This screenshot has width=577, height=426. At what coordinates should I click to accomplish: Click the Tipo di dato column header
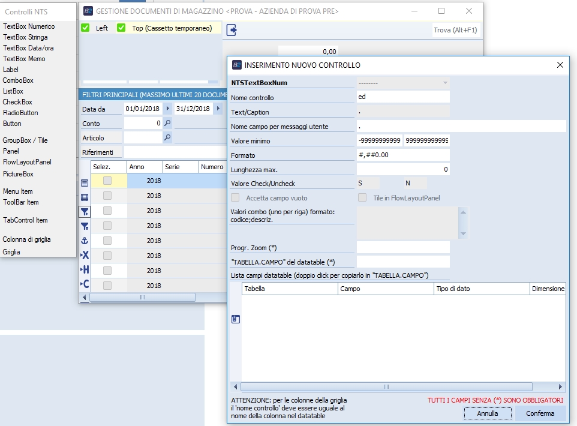pos(482,289)
